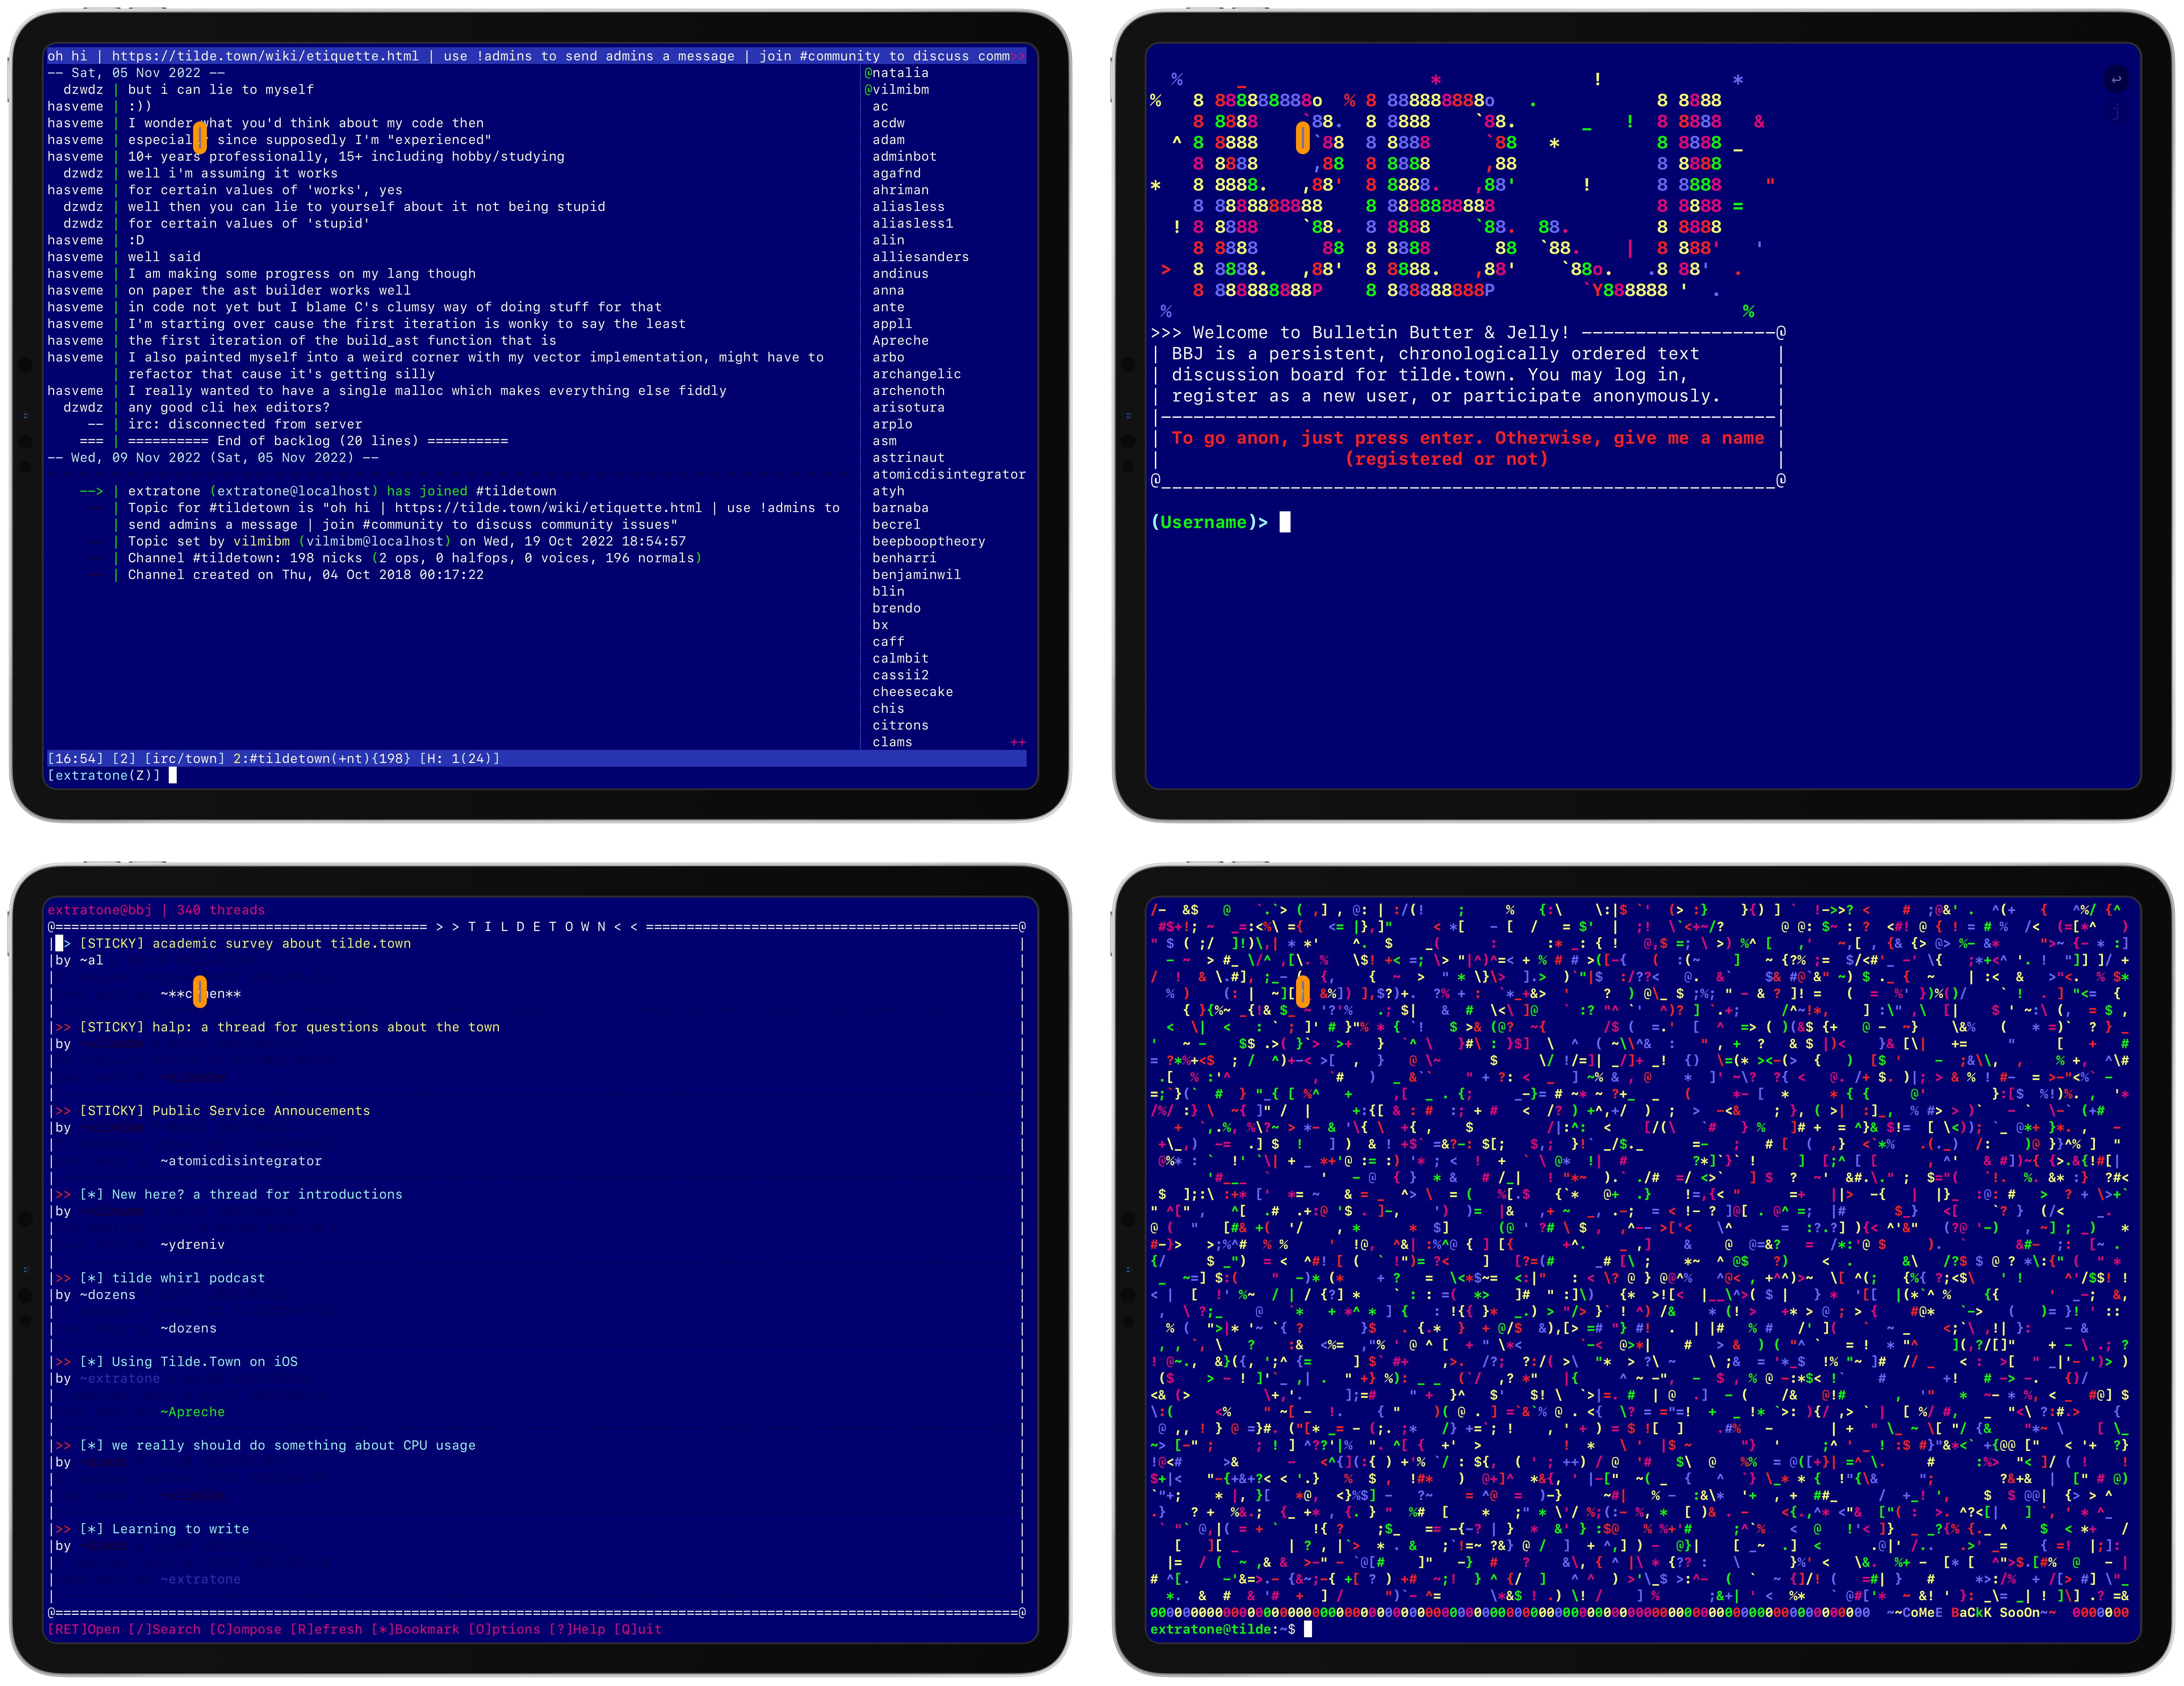This screenshot has width=2184, height=1686.
Task: Select the [C]ompose footer command
Action: [x=245, y=1629]
